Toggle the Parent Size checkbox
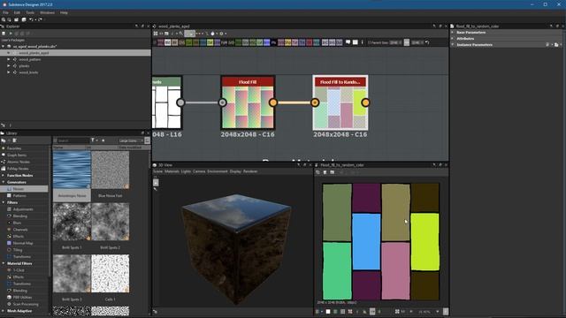This screenshot has height=318, width=566. (x=369, y=42)
